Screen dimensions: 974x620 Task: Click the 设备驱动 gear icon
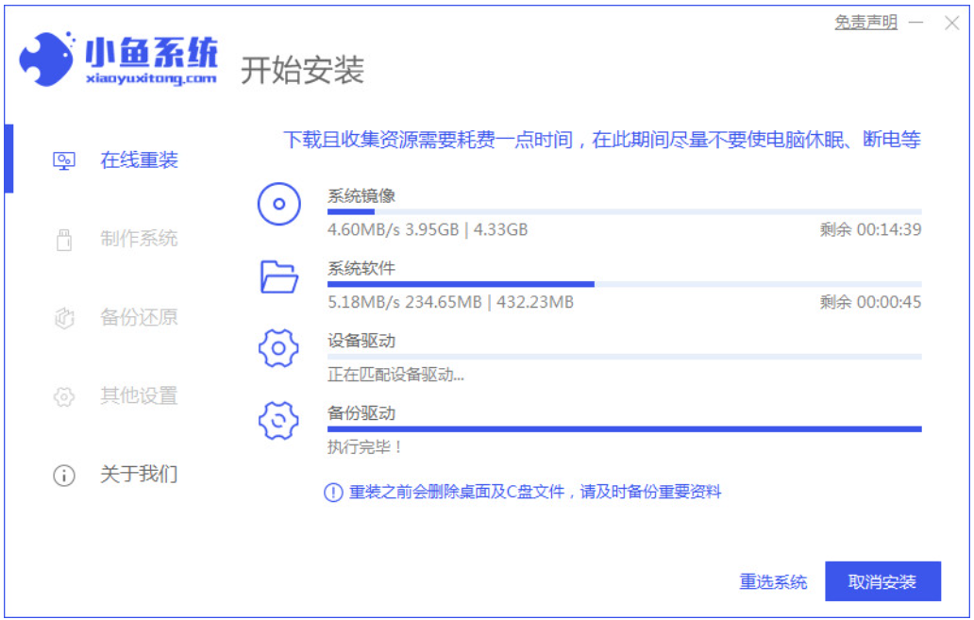coord(277,348)
